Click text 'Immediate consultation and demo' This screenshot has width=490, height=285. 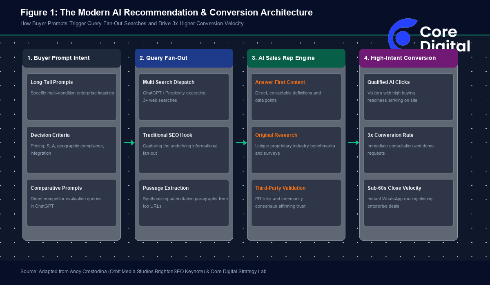click(401, 146)
